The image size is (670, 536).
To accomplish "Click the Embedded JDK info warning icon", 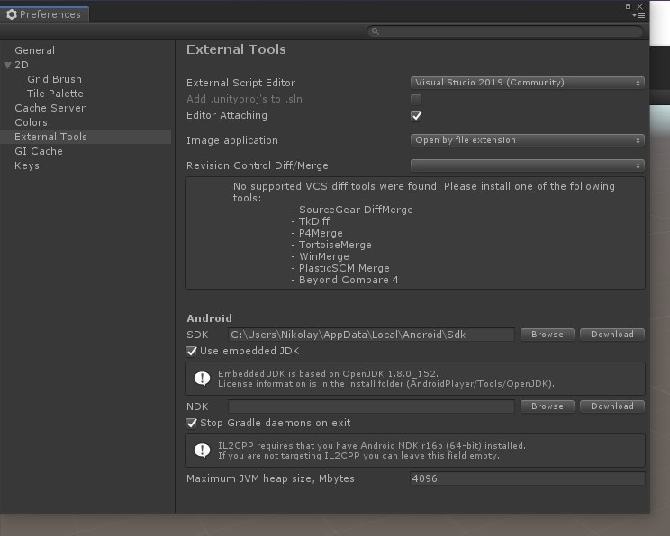I will [x=202, y=378].
